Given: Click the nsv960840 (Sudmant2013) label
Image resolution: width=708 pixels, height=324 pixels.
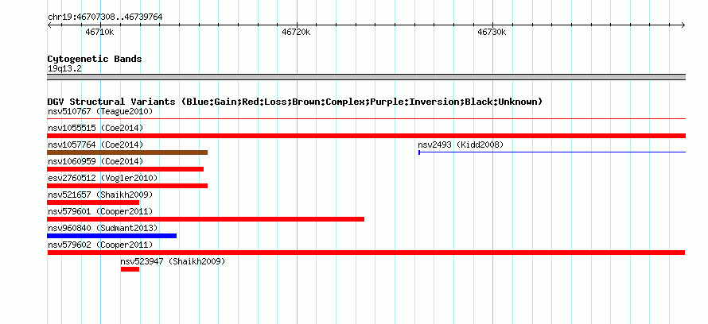Looking at the screenshot, I should point(103,228).
